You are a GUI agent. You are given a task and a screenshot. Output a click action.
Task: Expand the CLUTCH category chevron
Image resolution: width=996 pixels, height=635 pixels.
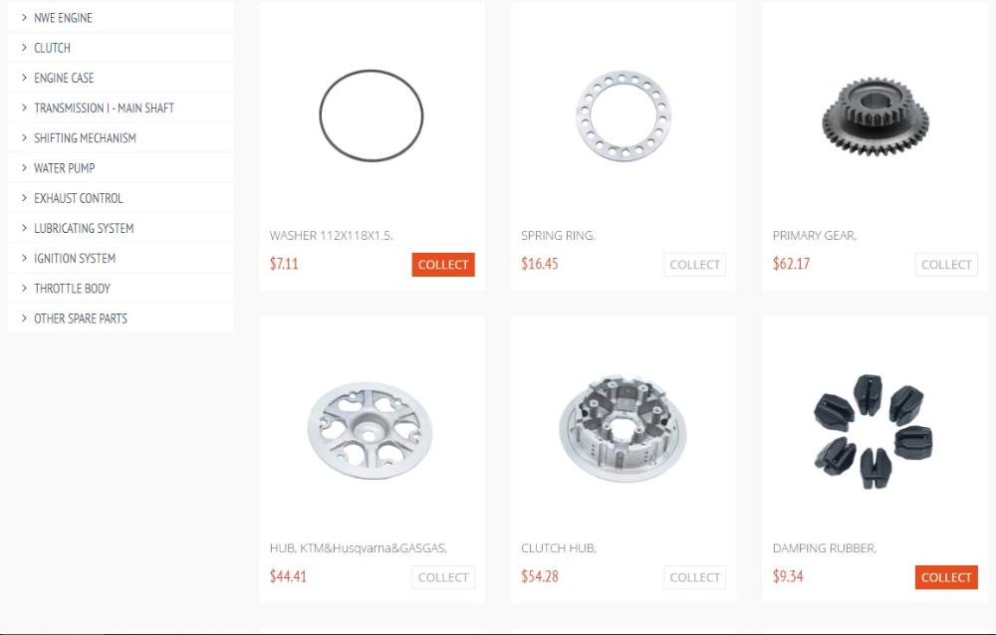(24, 48)
